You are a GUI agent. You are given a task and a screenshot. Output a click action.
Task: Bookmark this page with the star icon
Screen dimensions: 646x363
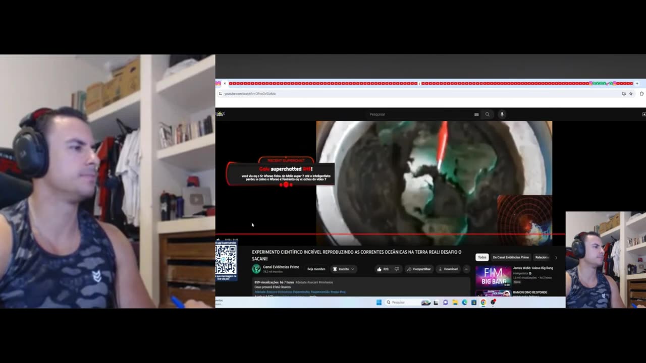point(631,94)
